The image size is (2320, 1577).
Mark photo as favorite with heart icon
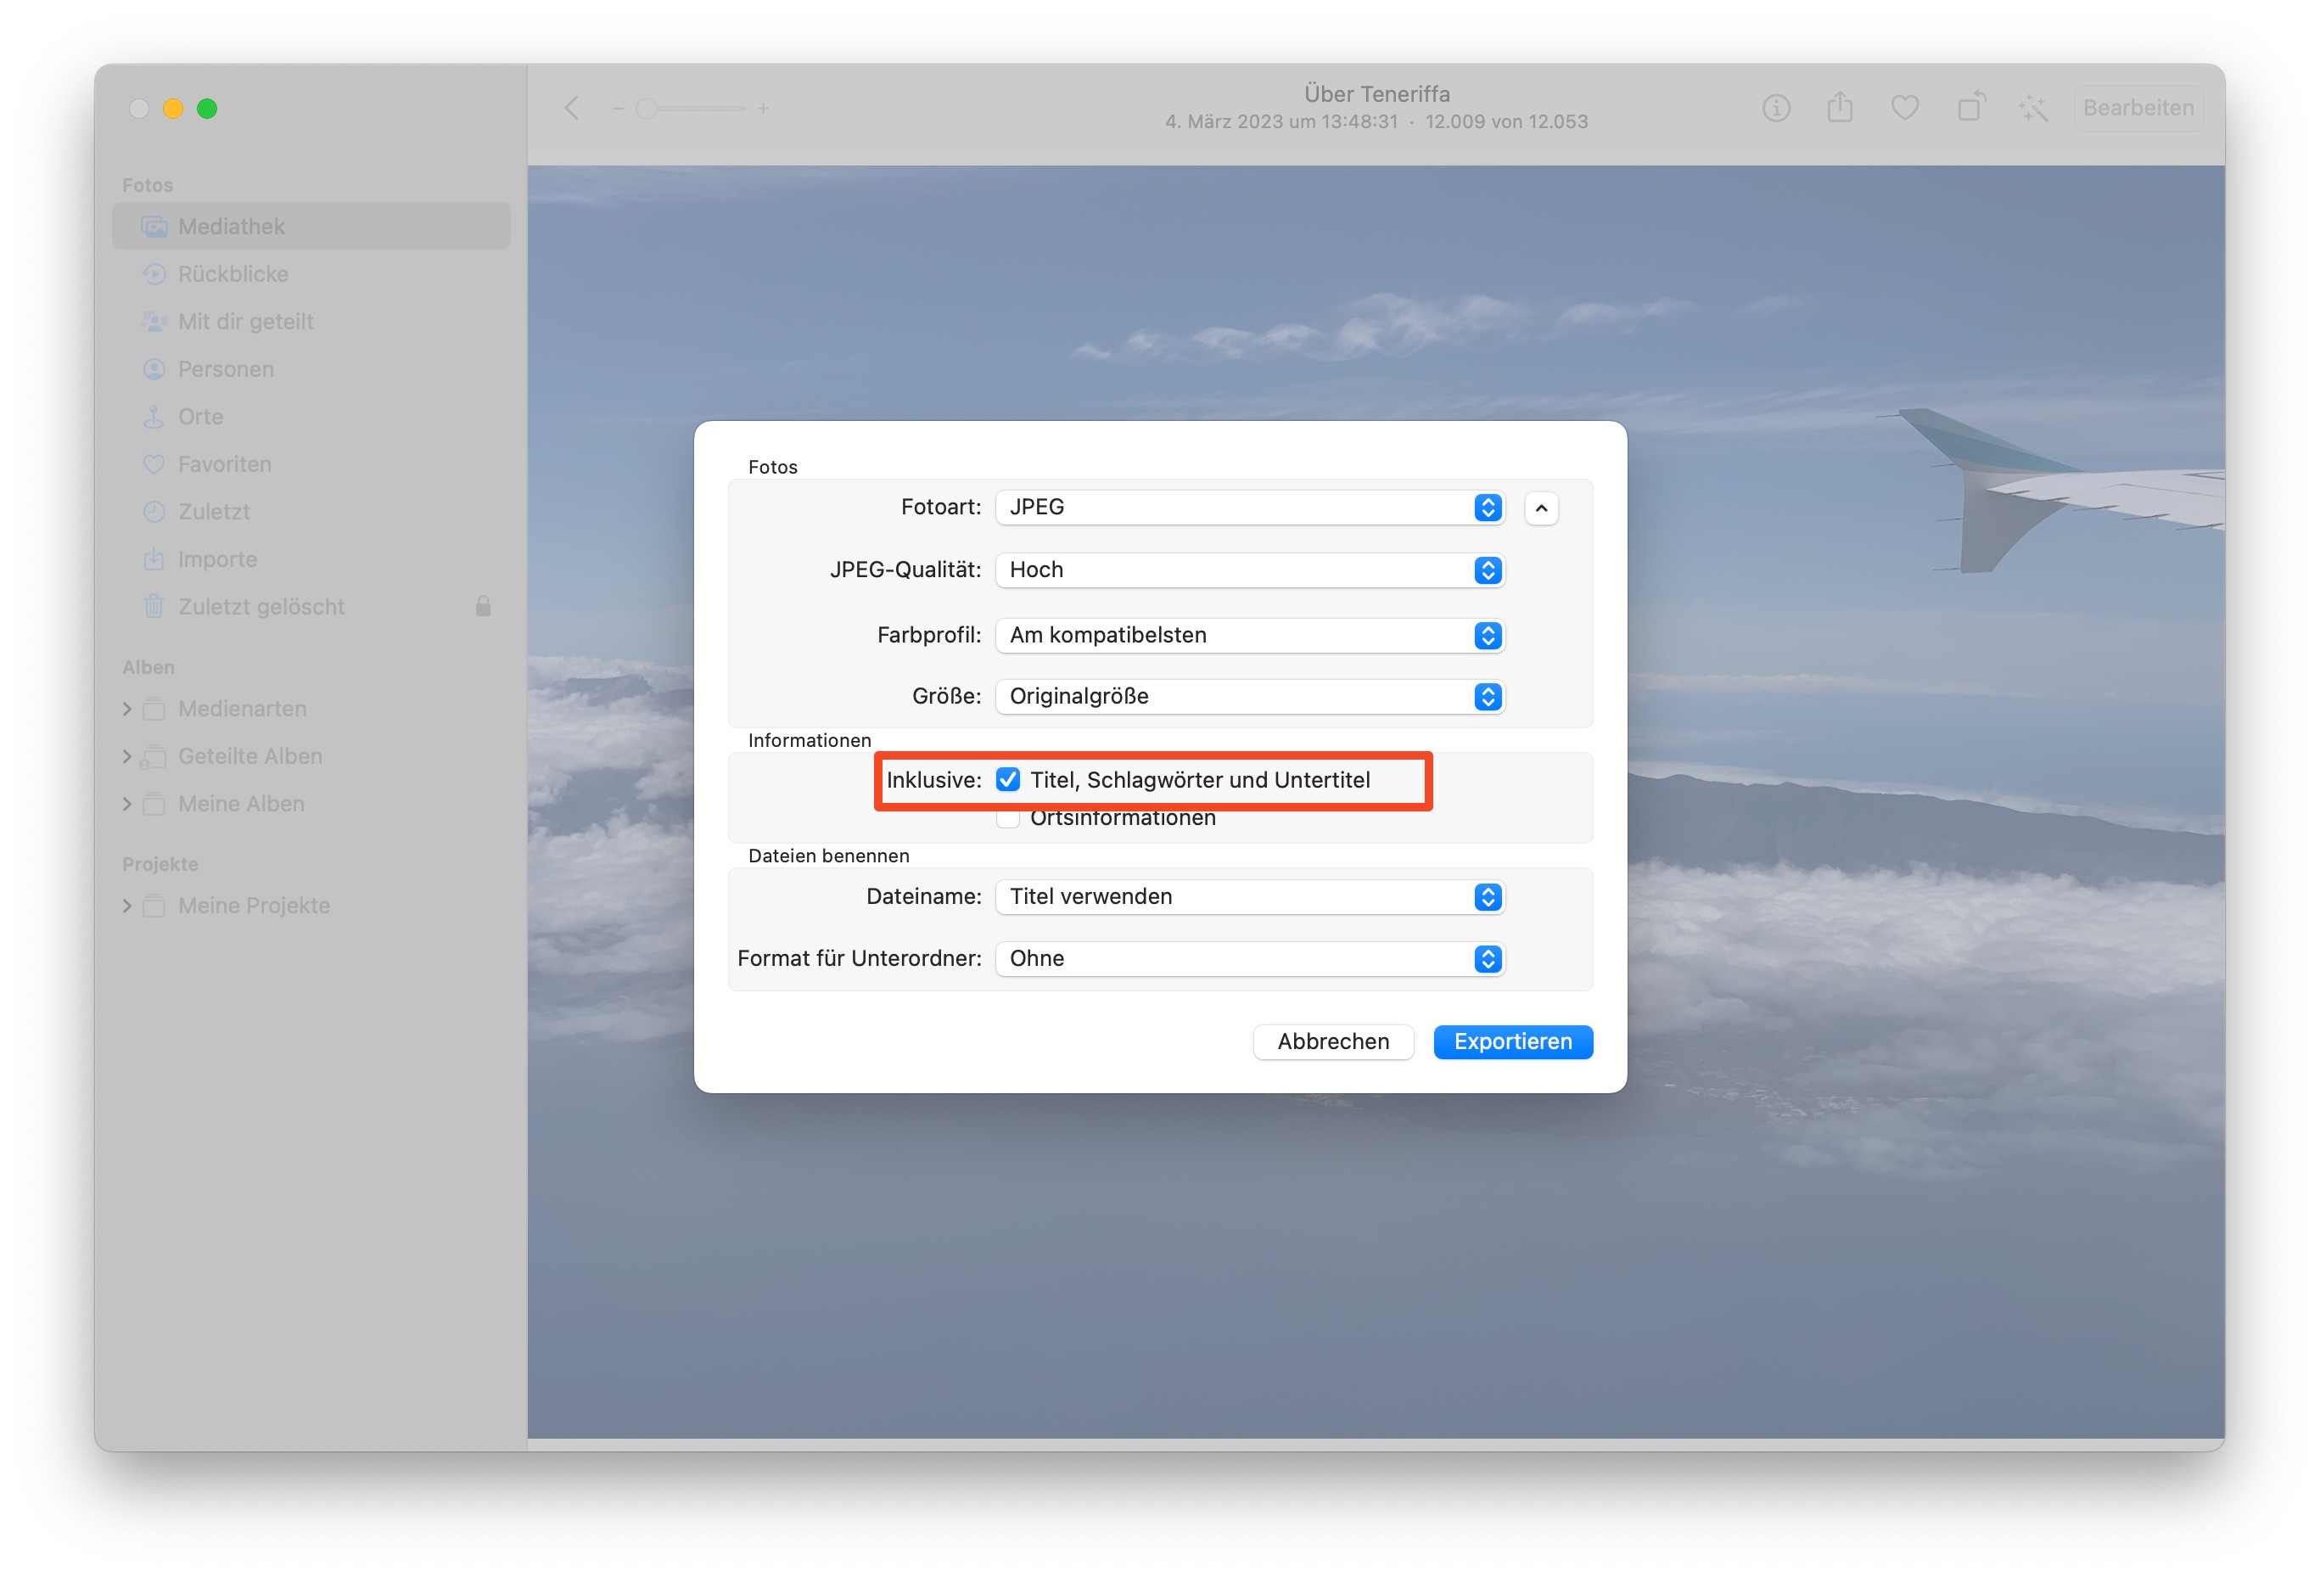(x=1905, y=108)
